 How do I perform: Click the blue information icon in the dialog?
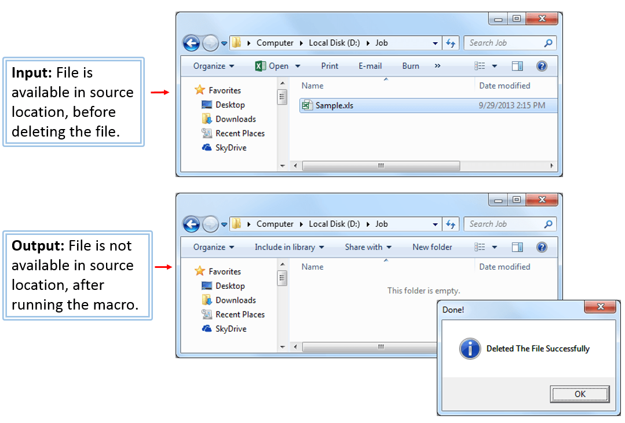469,348
